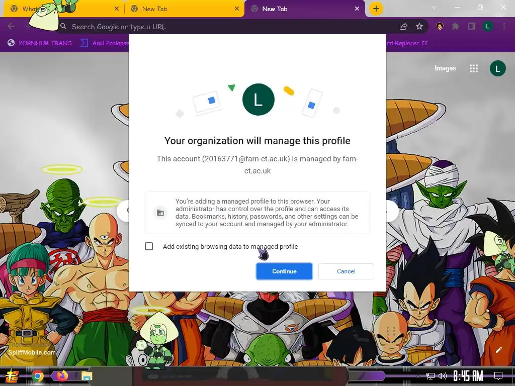515x386 pixels.
Task: Click the 8:45 AM clock
Action: (x=468, y=376)
